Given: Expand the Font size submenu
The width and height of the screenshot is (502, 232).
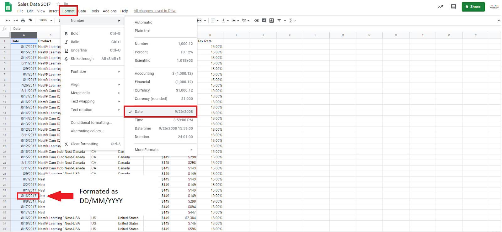Looking at the screenshot, I should click(x=93, y=72).
